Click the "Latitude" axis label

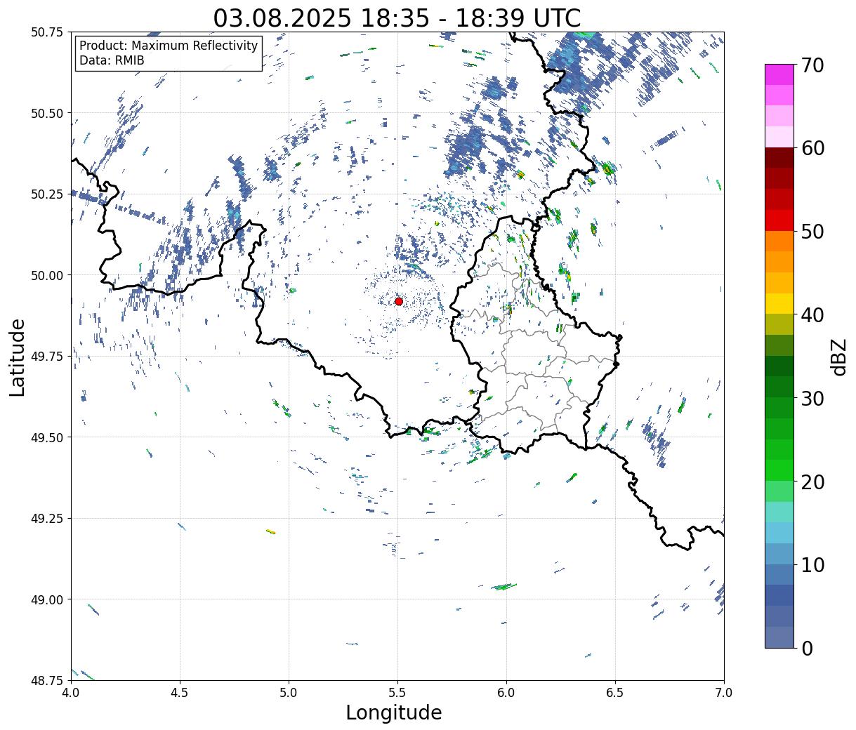[x=18, y=357]
